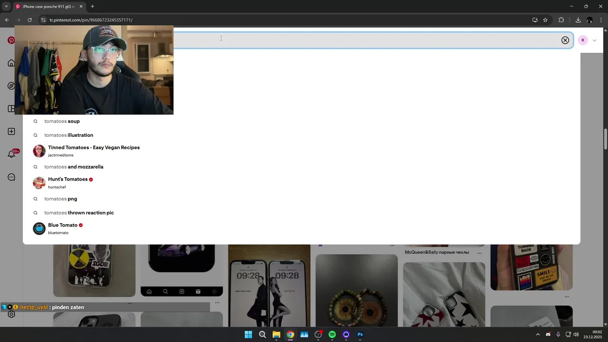Reload the page
The height and width of the screenshot is (342, 608).
click(x=29, y=20)
